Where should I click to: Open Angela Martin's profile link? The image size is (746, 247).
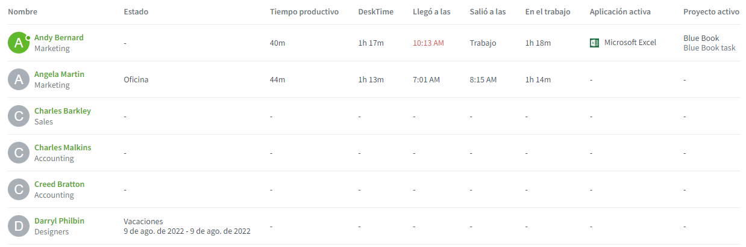click(59, 74)
